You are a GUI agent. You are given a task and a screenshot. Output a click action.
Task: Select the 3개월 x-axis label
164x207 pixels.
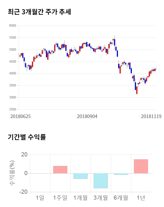tap(101, 198)
